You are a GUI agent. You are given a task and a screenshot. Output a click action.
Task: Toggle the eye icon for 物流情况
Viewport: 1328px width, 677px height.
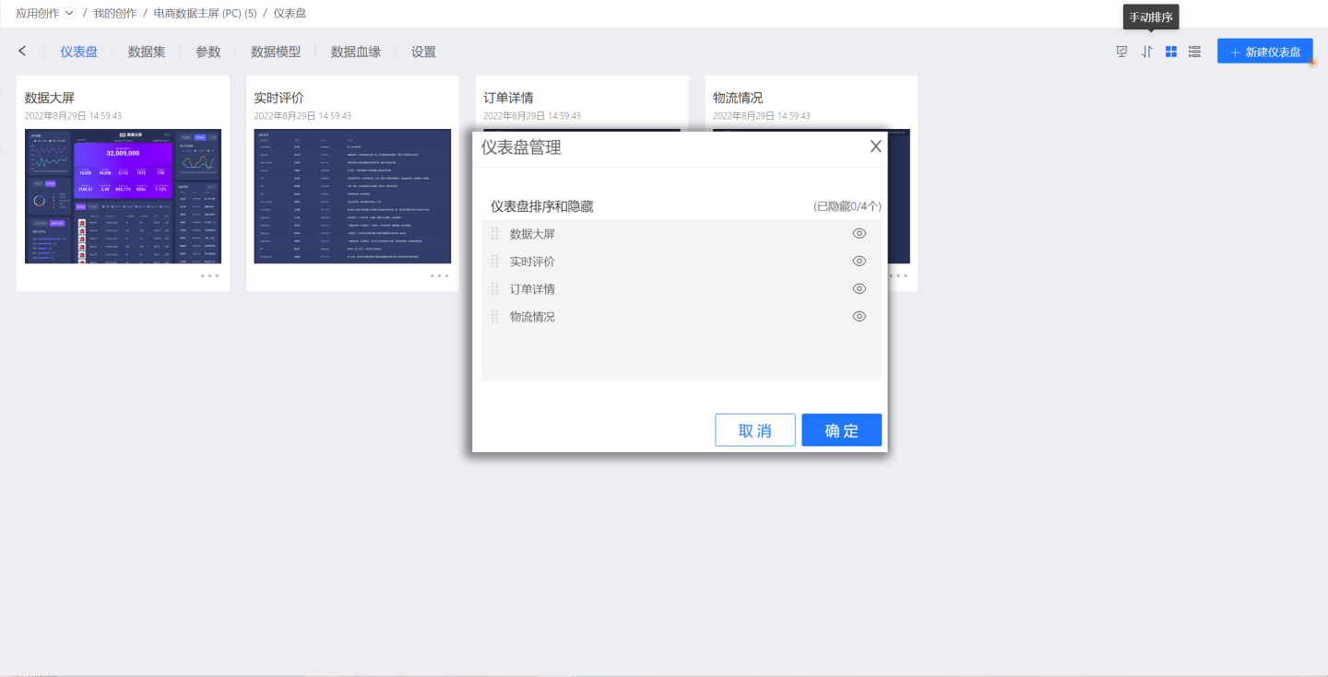(x=859, y=317)
